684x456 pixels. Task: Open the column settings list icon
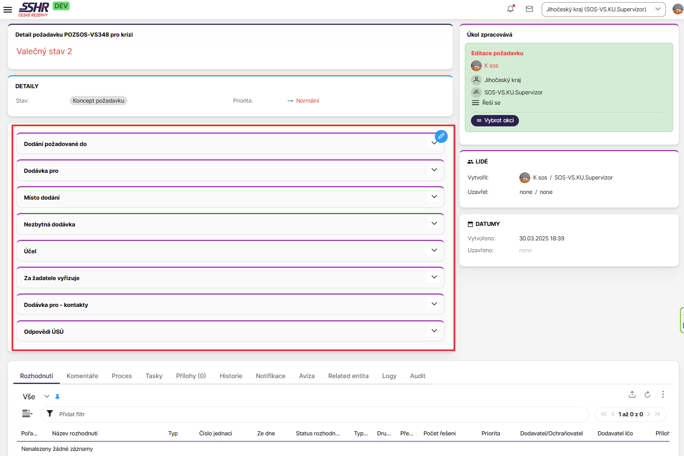[x=27, y=414]
